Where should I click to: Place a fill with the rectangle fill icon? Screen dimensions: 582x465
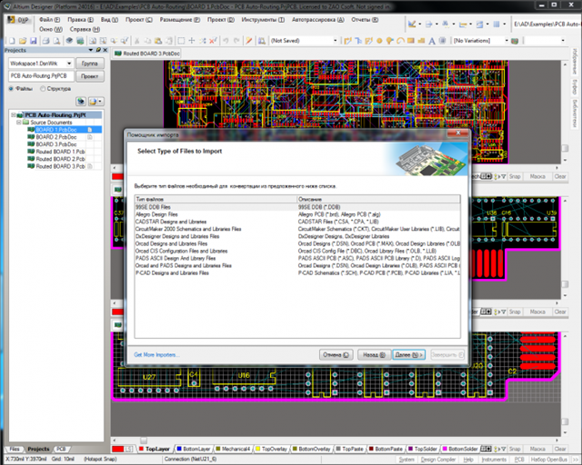[410, 41]
